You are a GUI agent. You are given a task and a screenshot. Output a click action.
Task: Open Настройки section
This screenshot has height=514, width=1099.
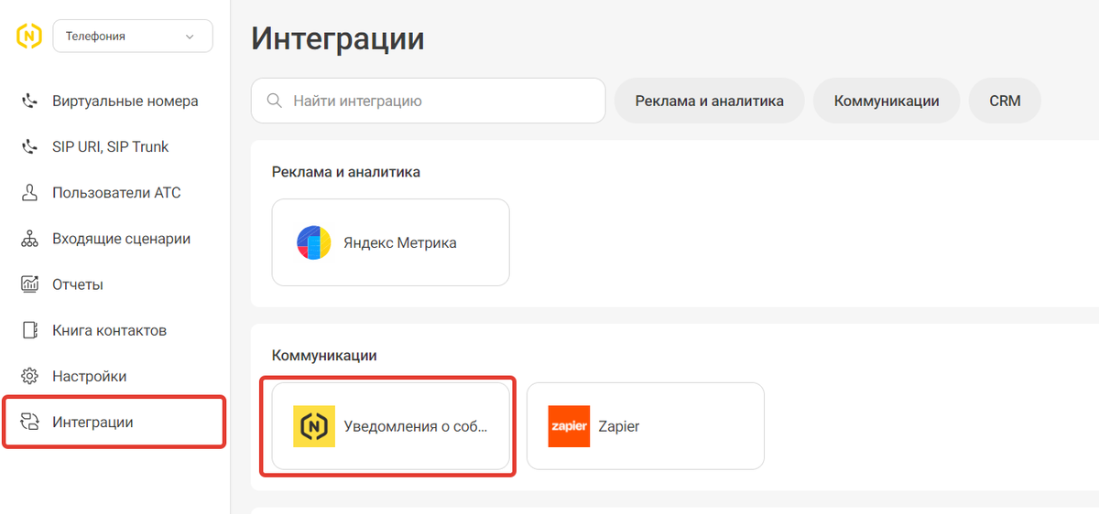[89, 376]
